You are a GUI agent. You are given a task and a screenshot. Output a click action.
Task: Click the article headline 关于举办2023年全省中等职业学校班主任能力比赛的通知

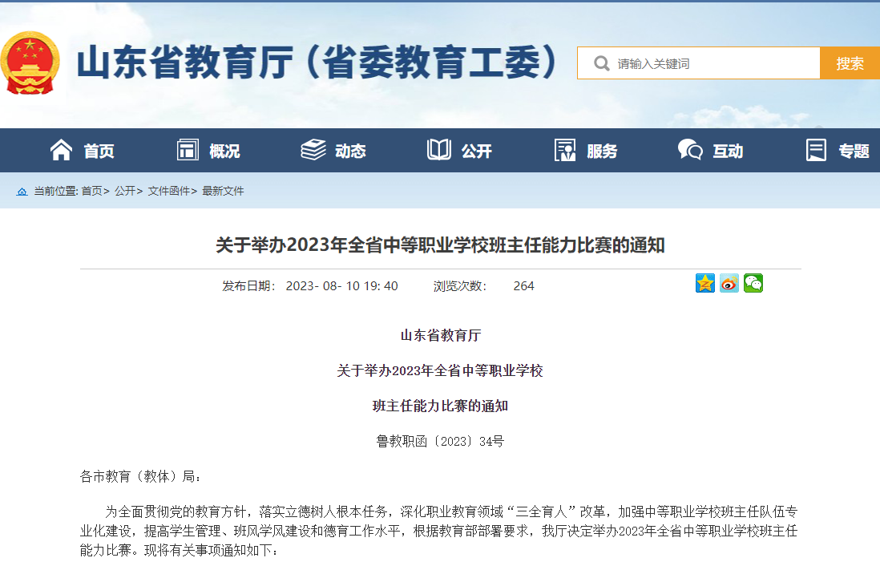click(x=440, y=245)
